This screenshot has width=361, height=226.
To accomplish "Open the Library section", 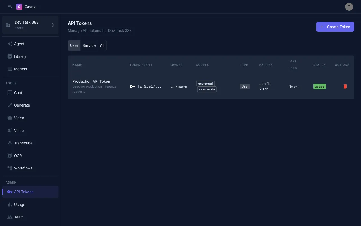I will point(20,56).
